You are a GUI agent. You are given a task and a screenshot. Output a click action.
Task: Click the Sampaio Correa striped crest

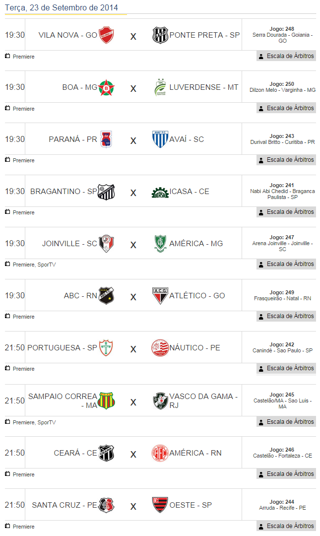[106, 401]
